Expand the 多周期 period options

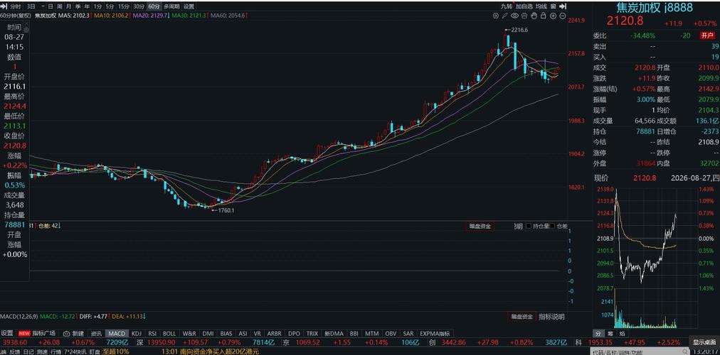coord(171,6)
